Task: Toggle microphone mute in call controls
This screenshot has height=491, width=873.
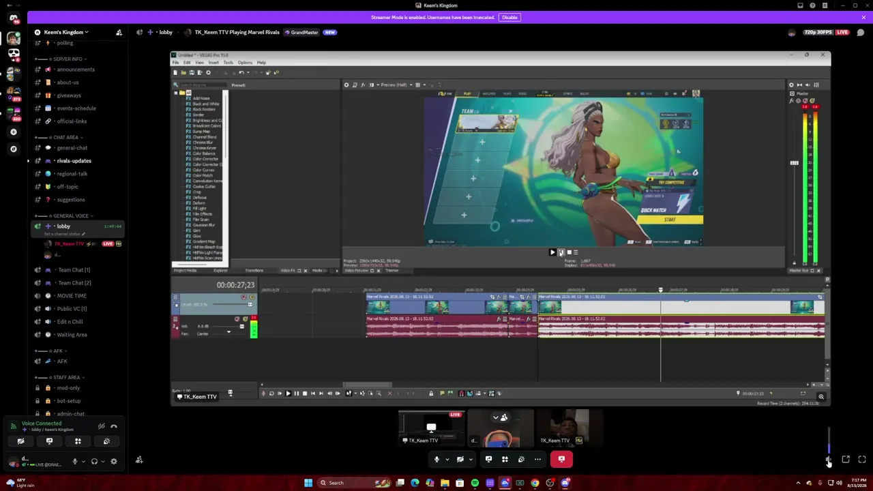Action: click(x=436, y=459)
